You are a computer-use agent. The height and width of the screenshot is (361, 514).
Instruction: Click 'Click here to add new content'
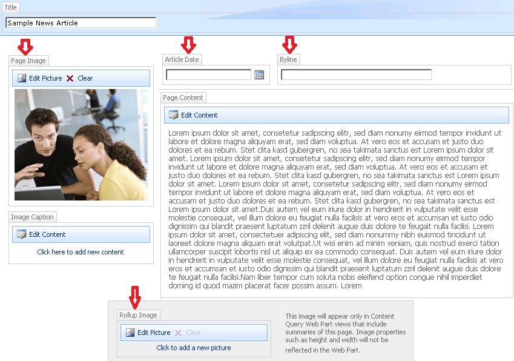81,252
